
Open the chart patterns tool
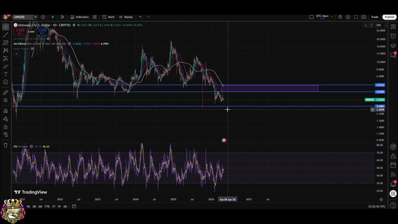coord(6,50)
